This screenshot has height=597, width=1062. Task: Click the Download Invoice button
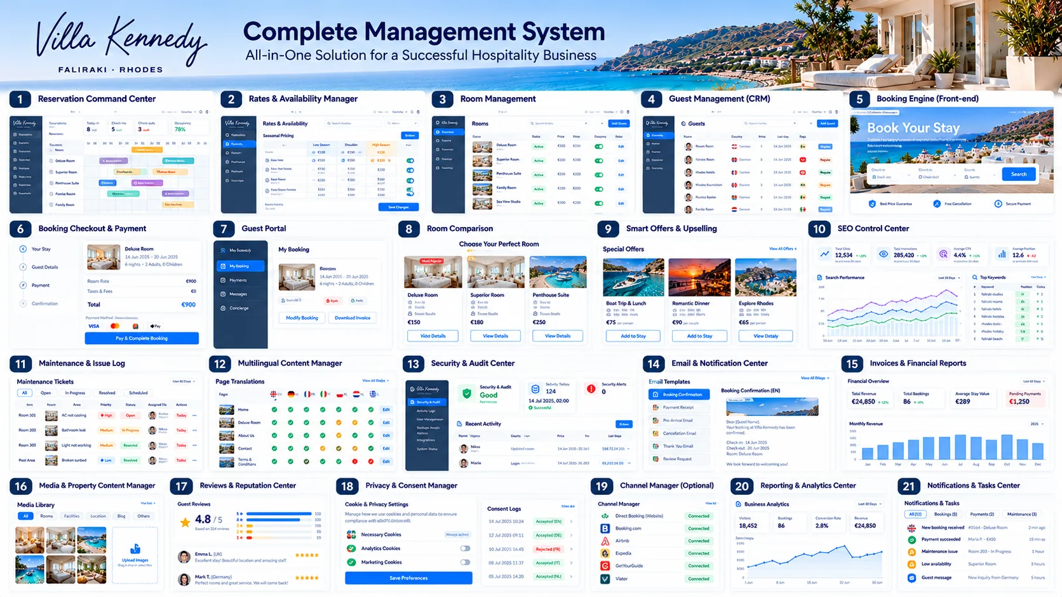353,318
